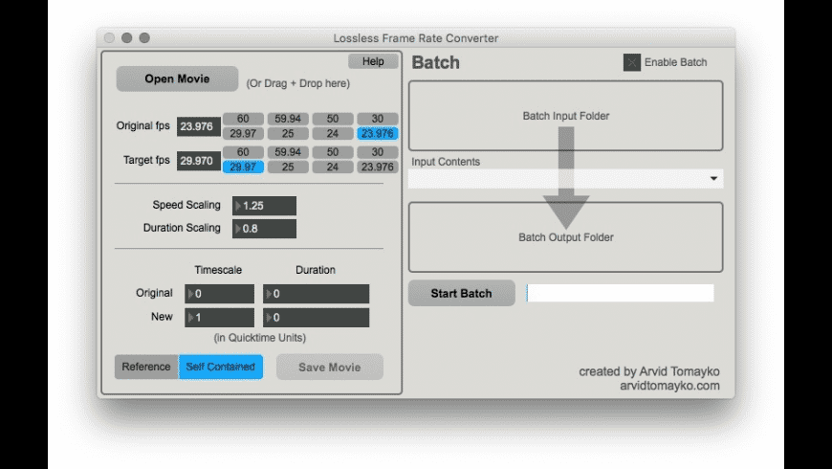The image size is (832, 469).
Task: Toggle the Enable Batch checkbox
Action: [x=631, y=62]
